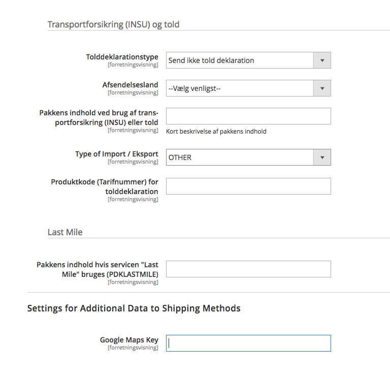Click into the Google Maps Key field
Screen dimensions: 390x378
(x=248, y=343)
